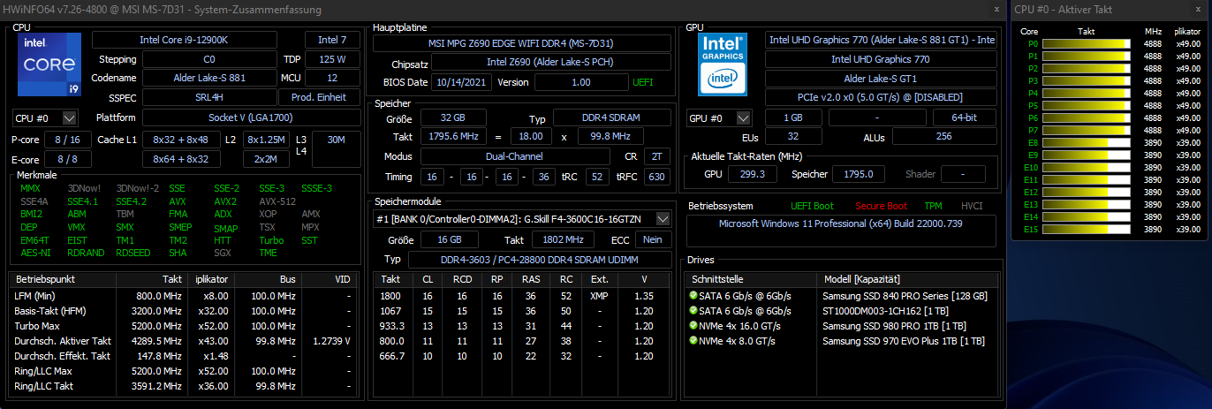Click green status dot for Samsung SSD 840 PRO
Image resolution: width=1212 pixels, height=409 pixels.
(x=693, y=296)
